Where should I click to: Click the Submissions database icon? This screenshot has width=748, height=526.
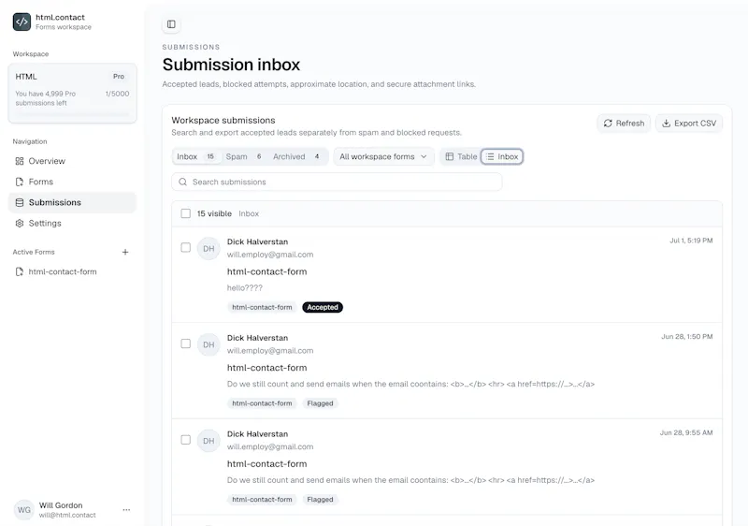(x=20, y=202)
